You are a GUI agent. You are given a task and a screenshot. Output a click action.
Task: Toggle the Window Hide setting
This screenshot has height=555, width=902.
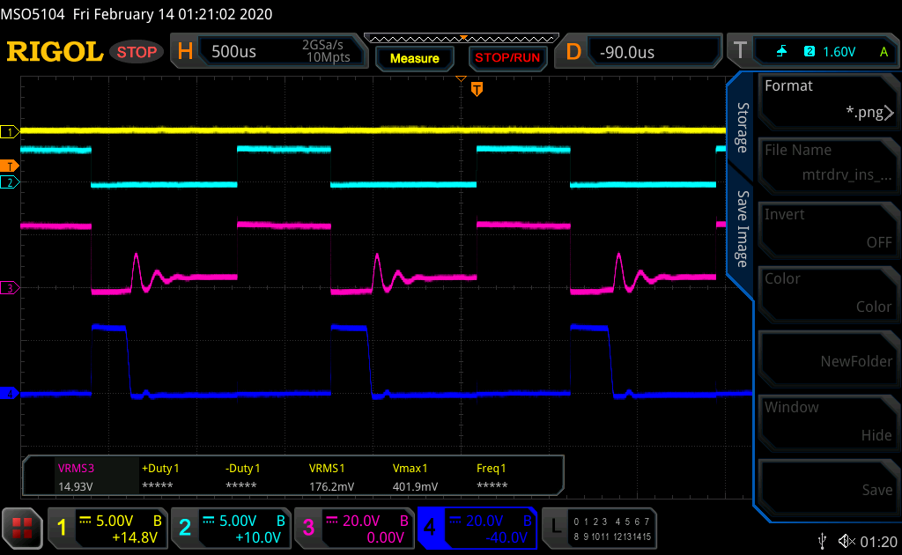(828, 423)
